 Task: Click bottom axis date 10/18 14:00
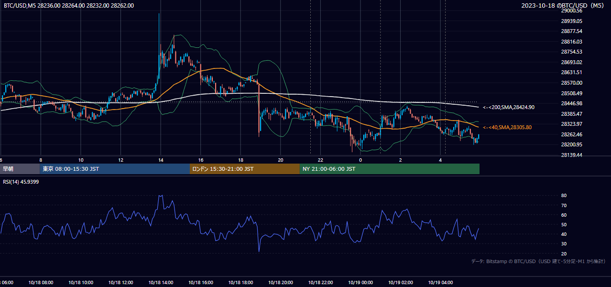coord(161,282)
